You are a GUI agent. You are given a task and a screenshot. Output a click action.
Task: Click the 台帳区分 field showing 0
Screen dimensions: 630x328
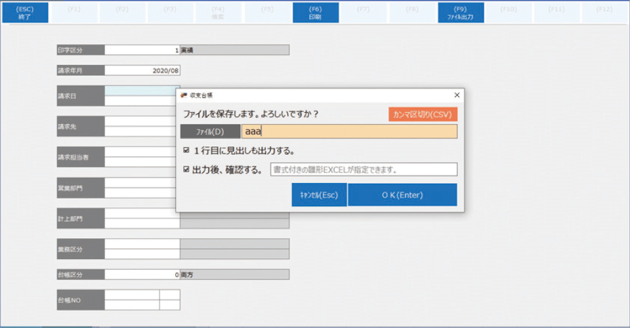point(142,275)
